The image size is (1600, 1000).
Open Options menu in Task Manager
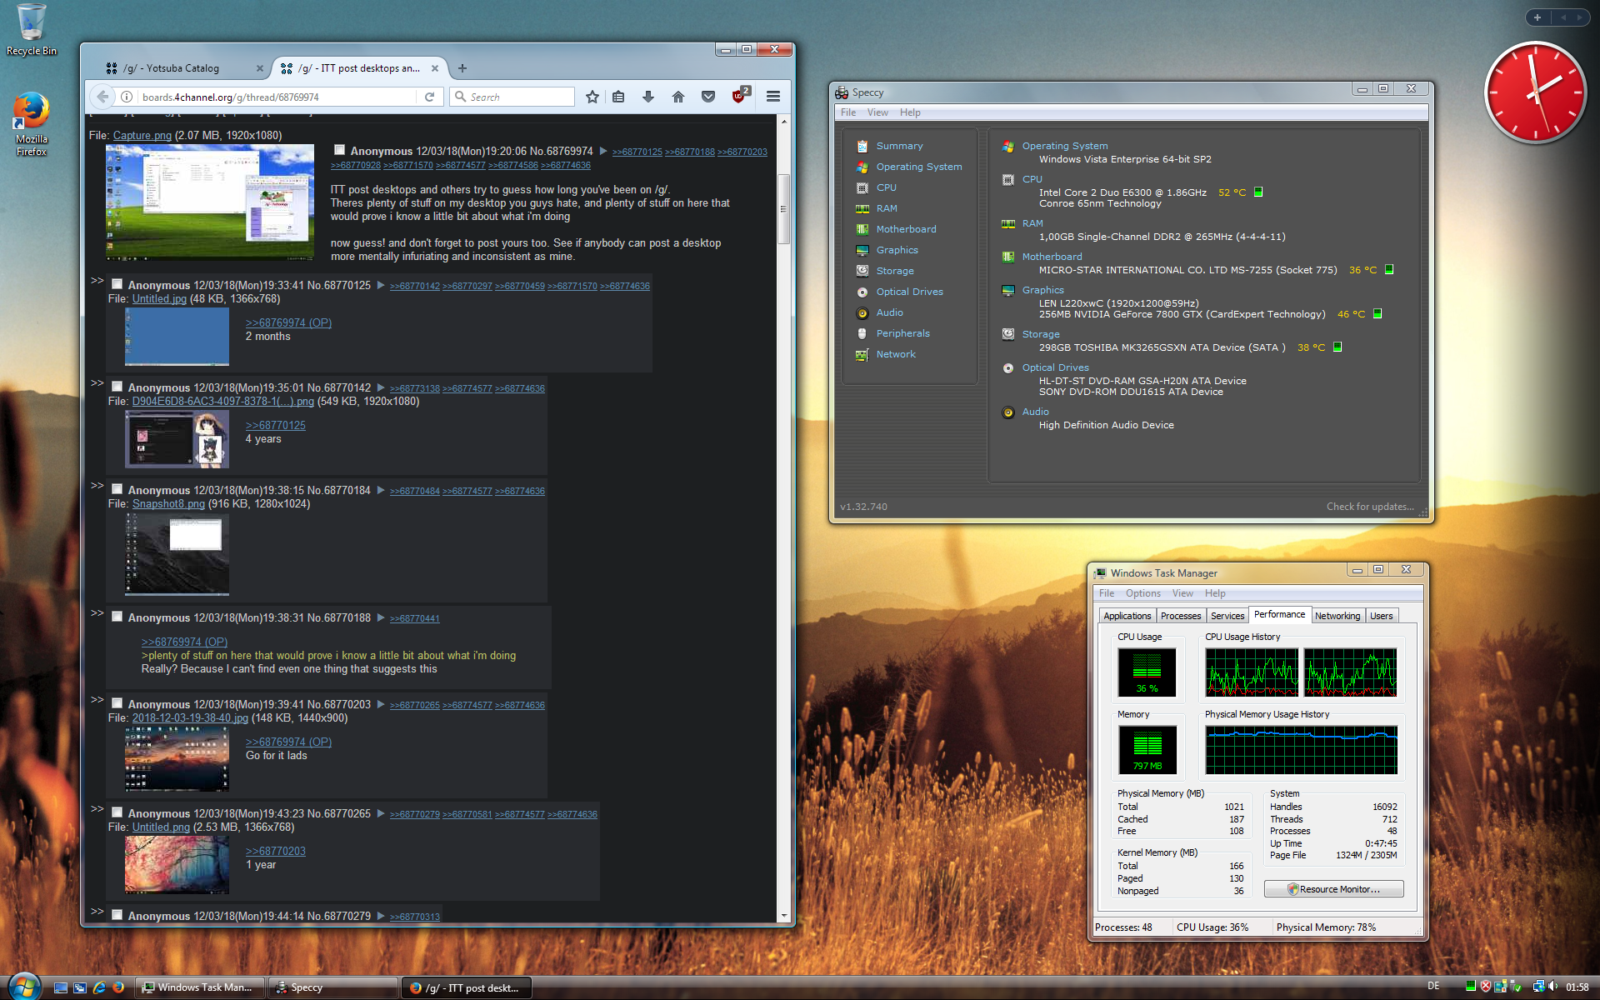[x=1142, y=593]
